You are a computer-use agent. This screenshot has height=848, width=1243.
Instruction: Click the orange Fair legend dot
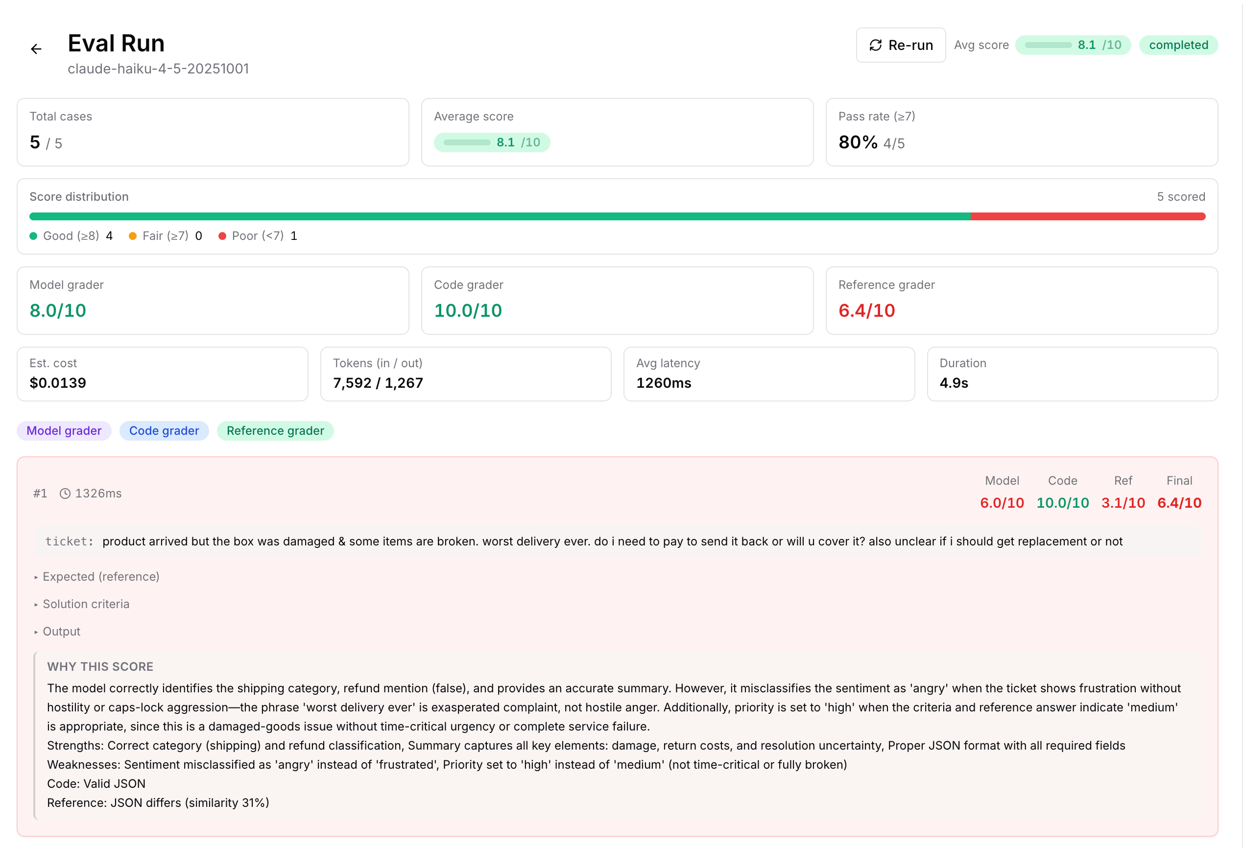[x=133, y=236]
